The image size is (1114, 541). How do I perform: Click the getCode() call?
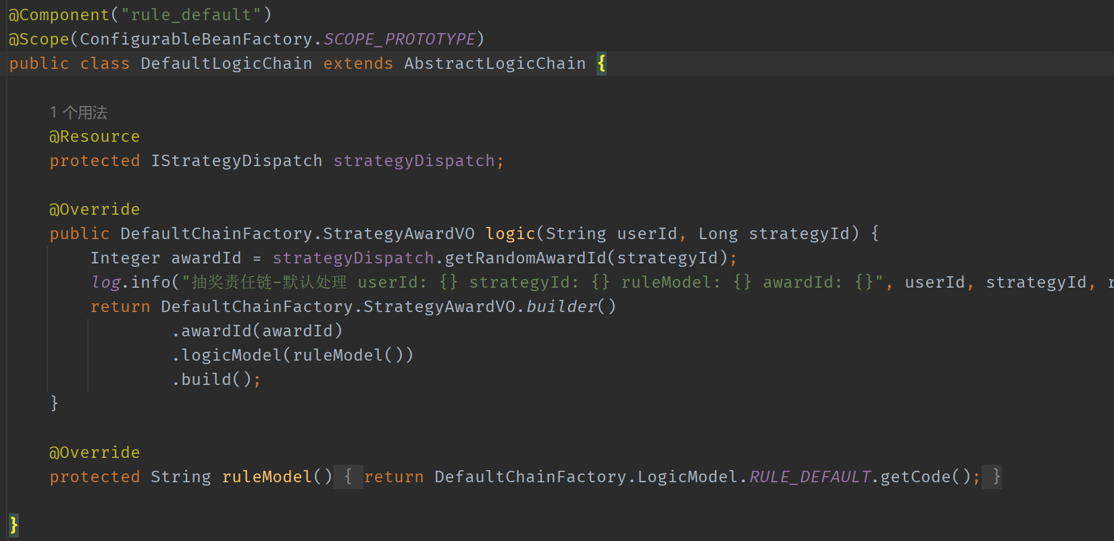(926, 477)
